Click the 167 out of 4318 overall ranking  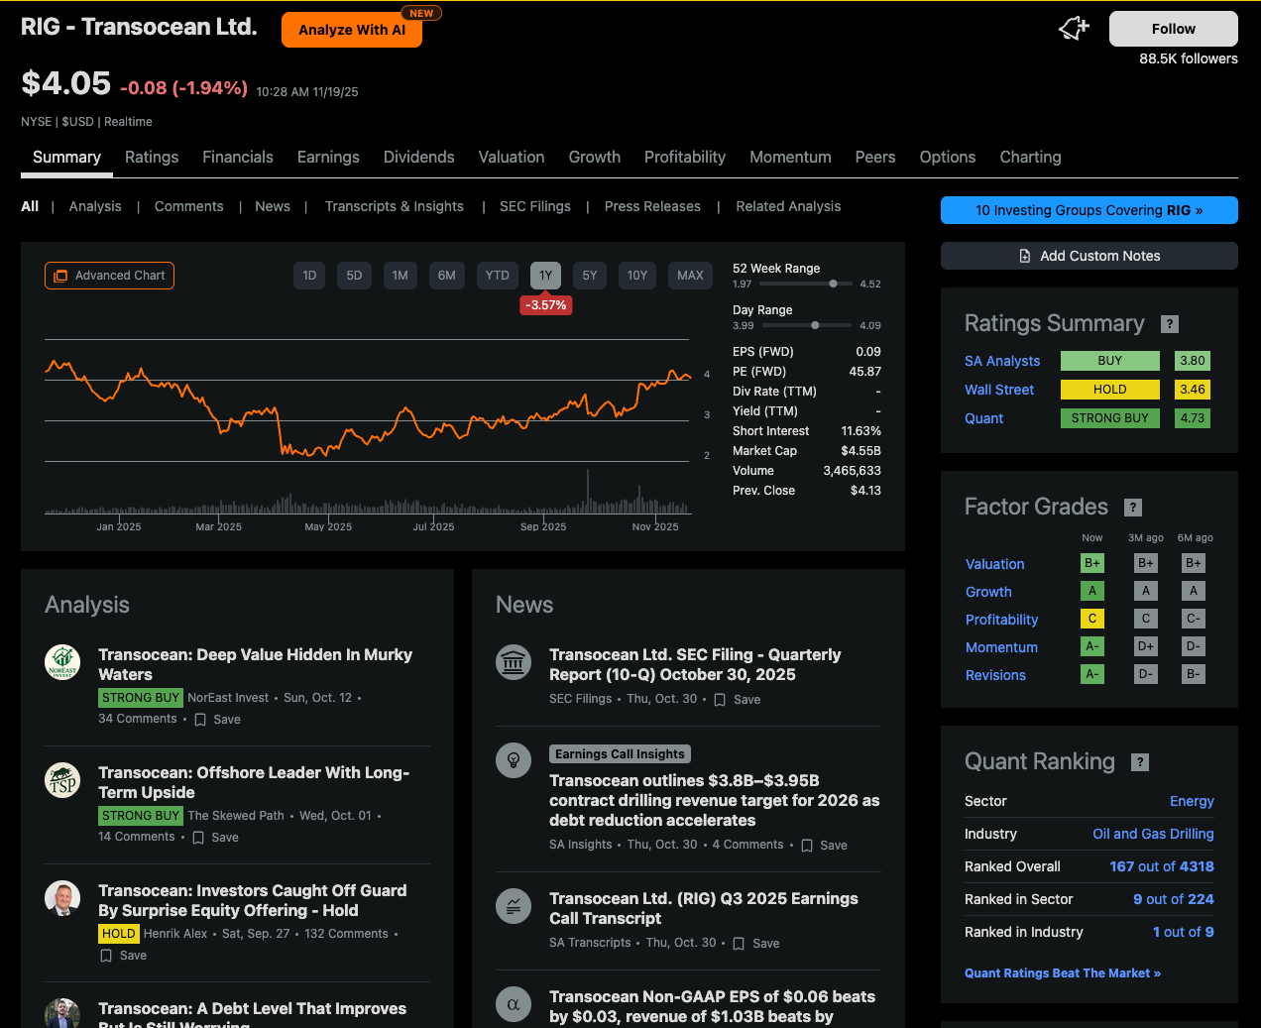(1162, 866)
